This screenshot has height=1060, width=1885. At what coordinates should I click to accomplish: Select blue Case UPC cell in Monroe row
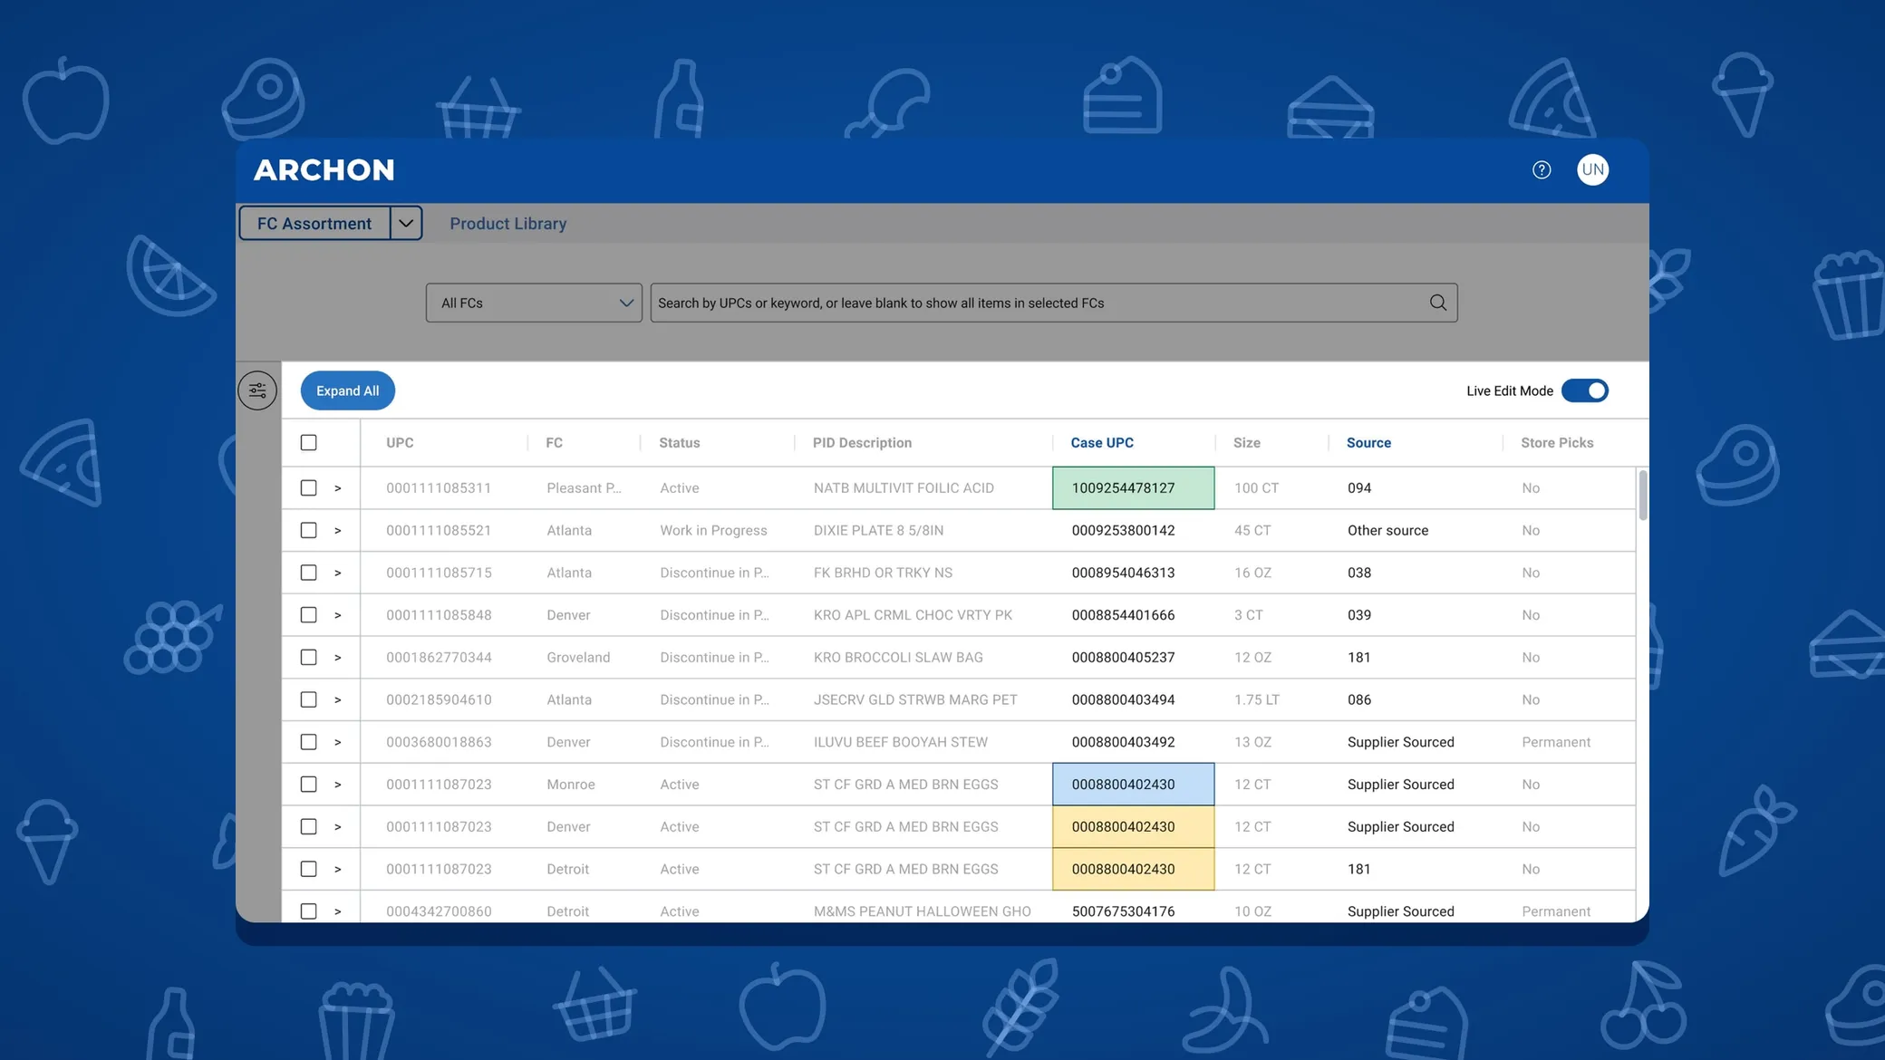(1134, 784)
